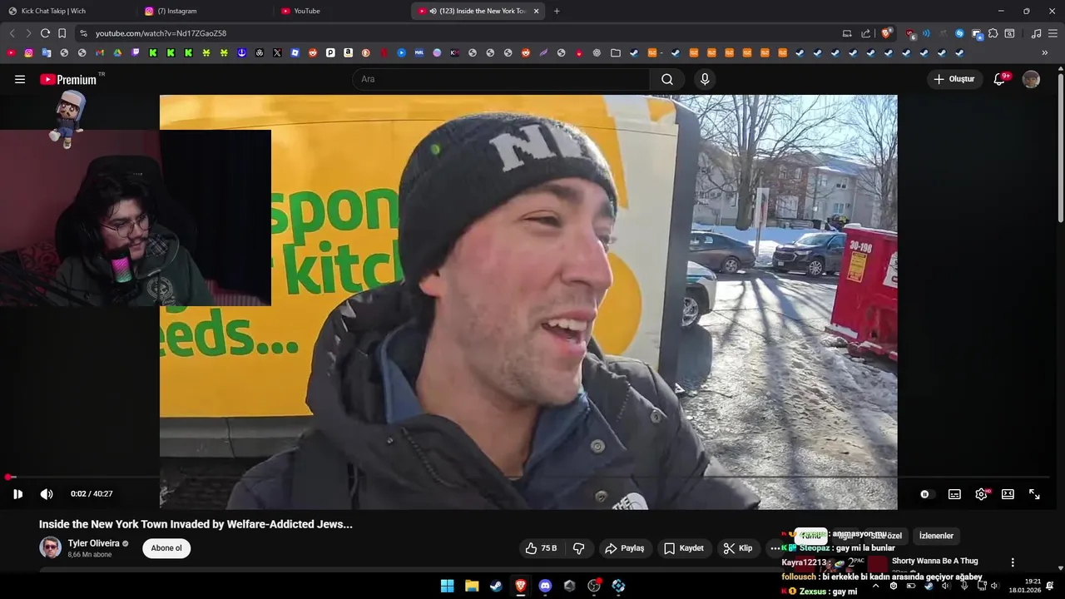Focus the Ara search input field
Screen dimensions: 1065x599
tap(502, 79)
